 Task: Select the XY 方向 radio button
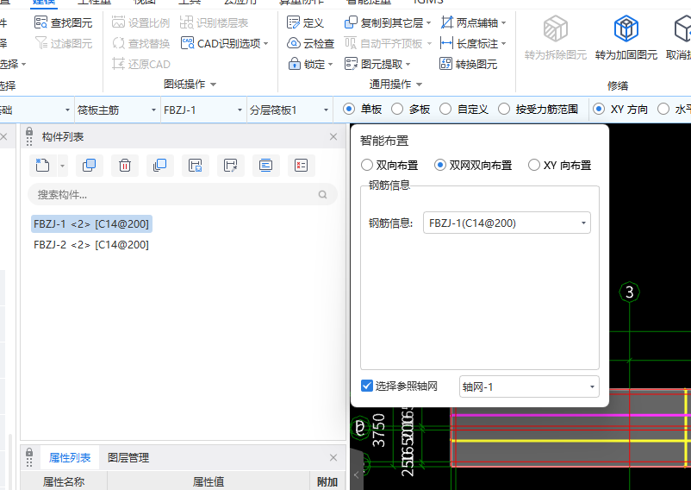point(599,109)
